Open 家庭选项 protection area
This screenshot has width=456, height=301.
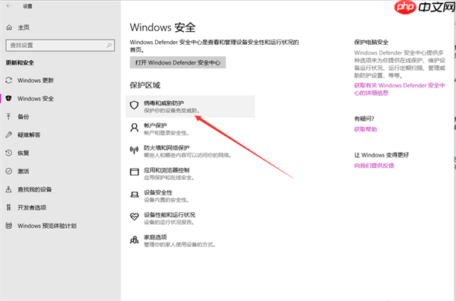pos(190,240)
